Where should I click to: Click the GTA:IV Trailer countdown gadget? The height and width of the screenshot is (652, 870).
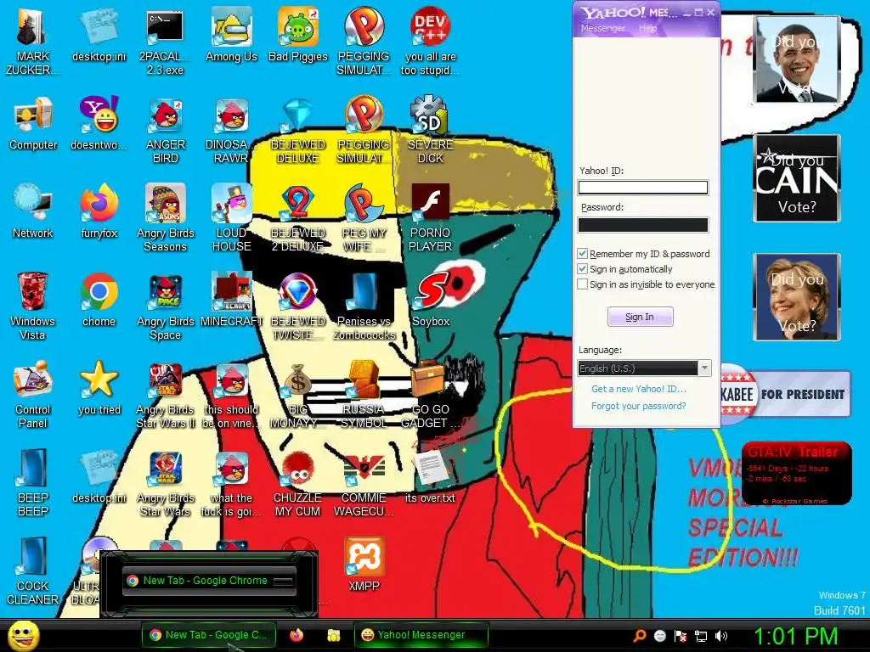(x=796, y=474)
